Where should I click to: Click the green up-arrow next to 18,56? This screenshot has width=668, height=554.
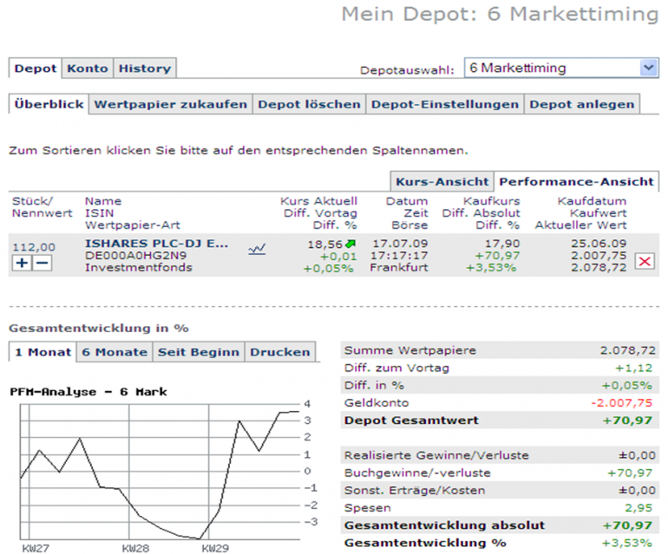(350, 244)
